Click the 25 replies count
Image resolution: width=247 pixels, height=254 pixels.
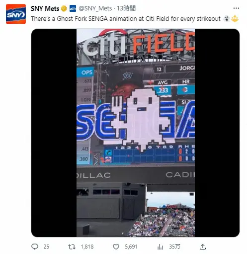[x=46, y=247]
